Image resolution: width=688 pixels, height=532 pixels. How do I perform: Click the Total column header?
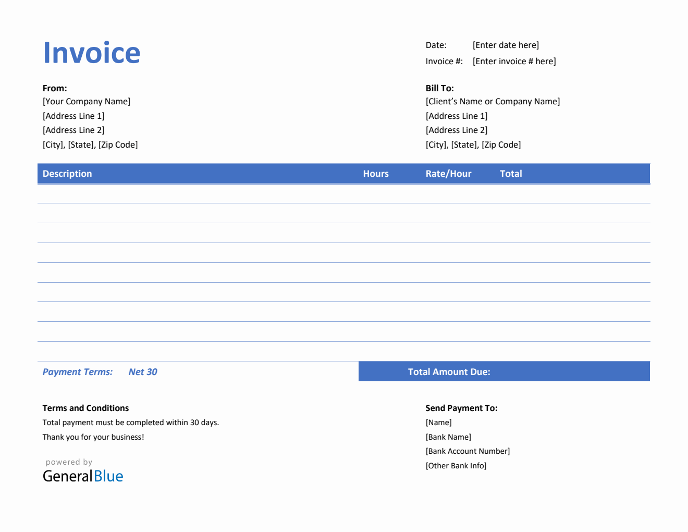pos(510,173)
